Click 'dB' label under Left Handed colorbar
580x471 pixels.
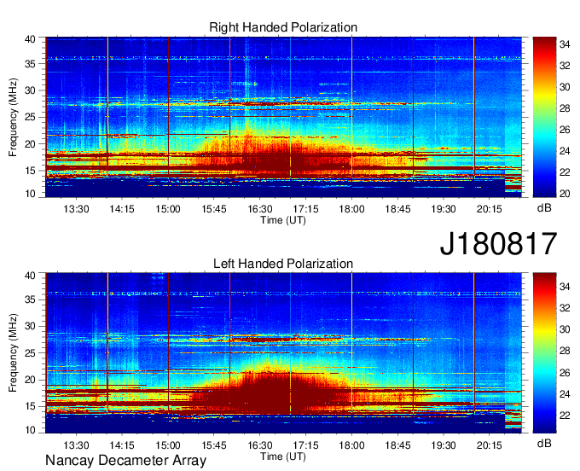[x=544, y=443]
